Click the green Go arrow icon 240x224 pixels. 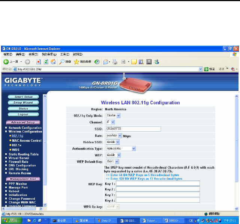(x=206, y=69)
